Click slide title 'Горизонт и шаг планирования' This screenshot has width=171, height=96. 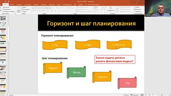(91, 23)
